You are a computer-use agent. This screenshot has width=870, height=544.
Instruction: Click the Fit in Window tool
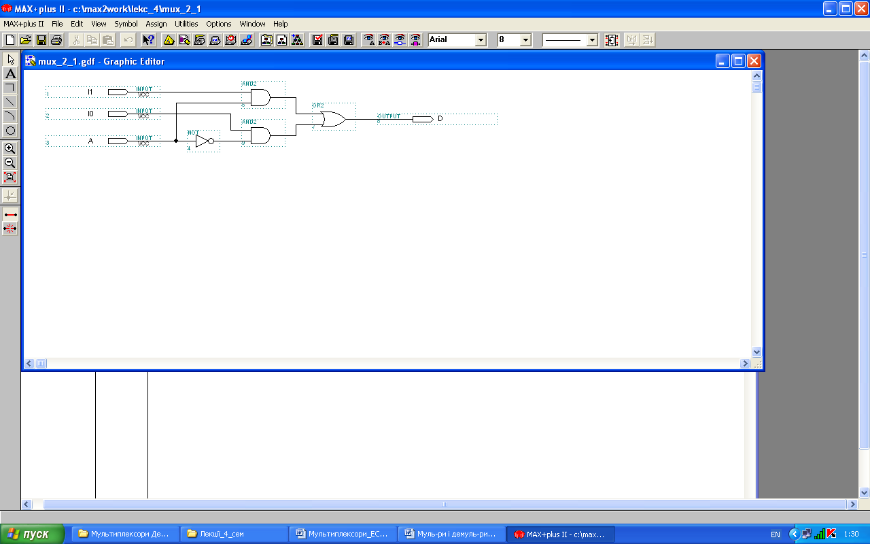(10, 177)
